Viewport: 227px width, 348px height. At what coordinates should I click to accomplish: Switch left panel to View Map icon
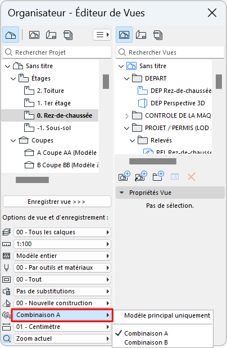pyautogui.click(x=34, y=35)
